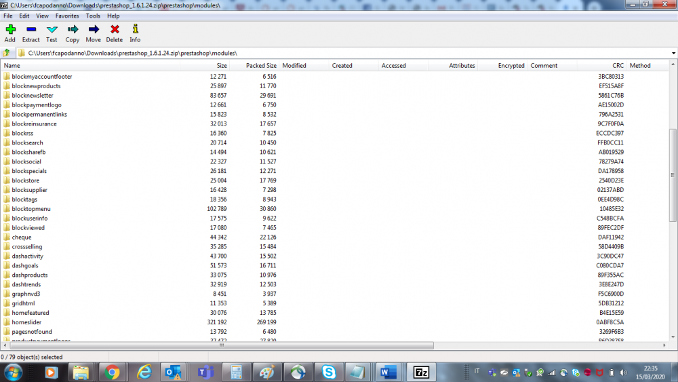Select the cheque folder icon
The image size is (678, 382).
pos(7,237)
